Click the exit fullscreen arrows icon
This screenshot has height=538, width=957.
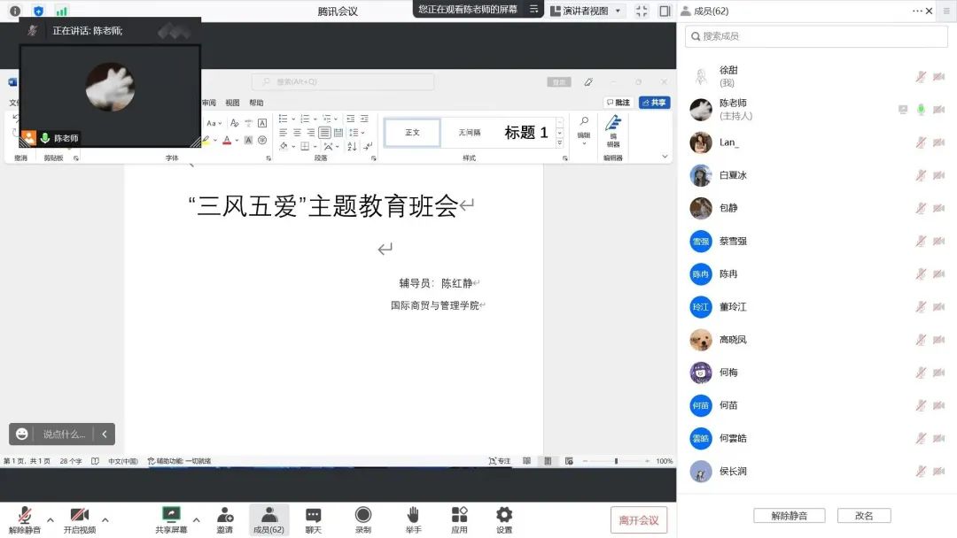642,11
